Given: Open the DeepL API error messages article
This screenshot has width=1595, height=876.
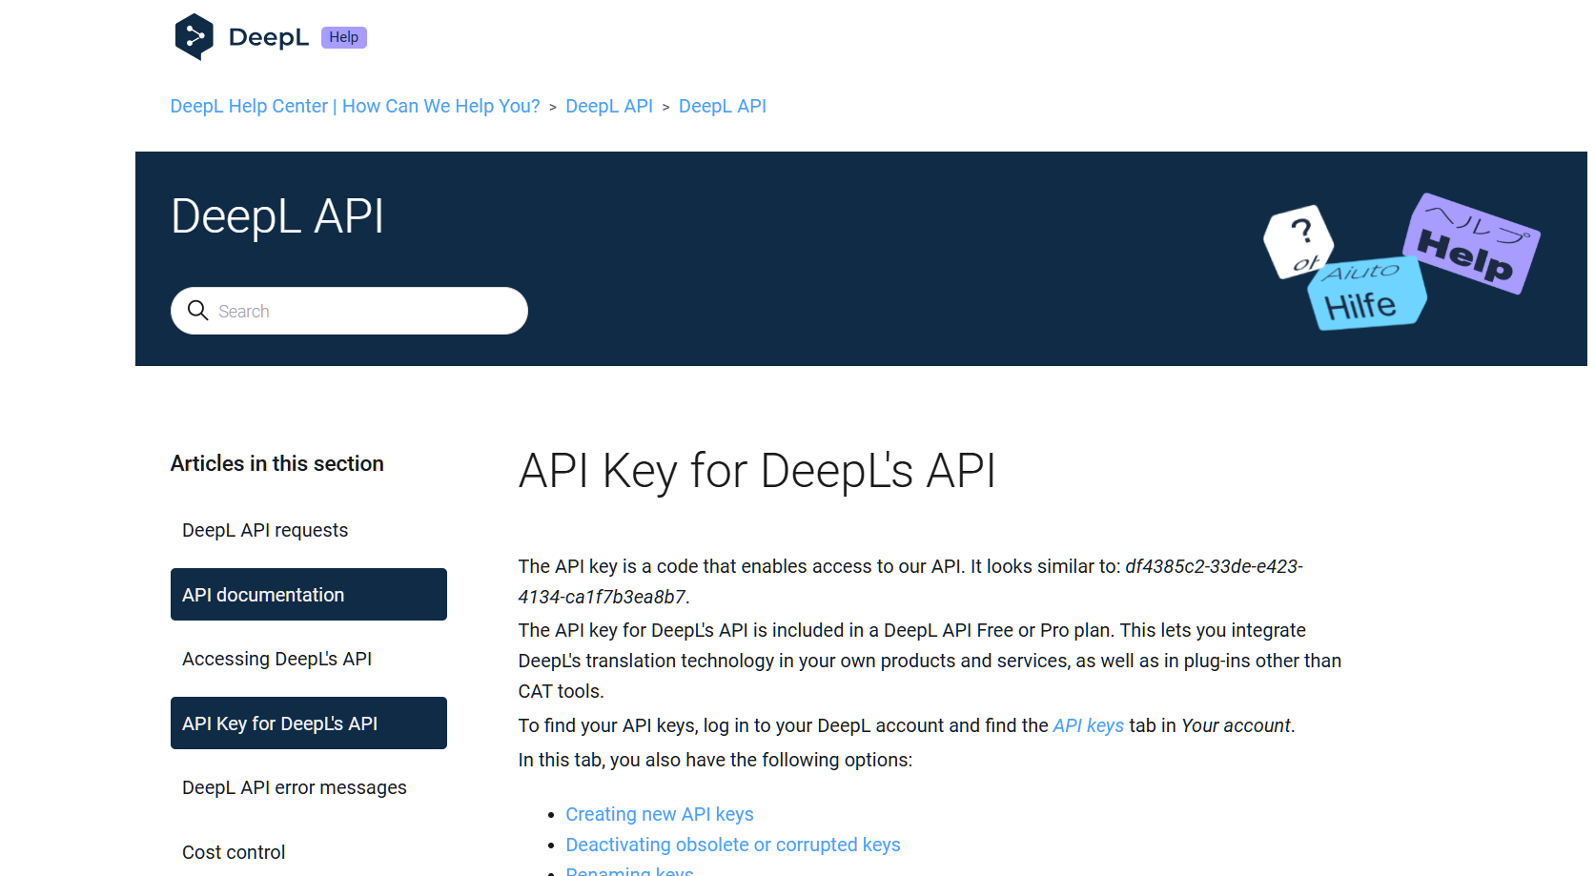Looking at the screenshot, I should tap(295, 787).
